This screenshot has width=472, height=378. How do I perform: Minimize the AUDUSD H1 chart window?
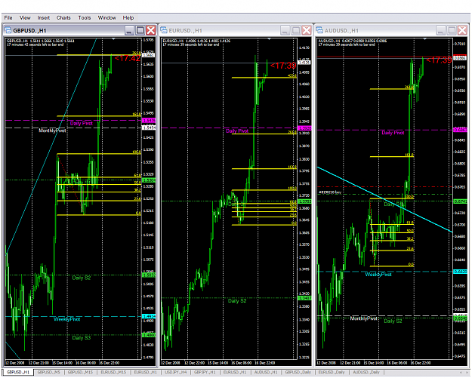point(441,30)
